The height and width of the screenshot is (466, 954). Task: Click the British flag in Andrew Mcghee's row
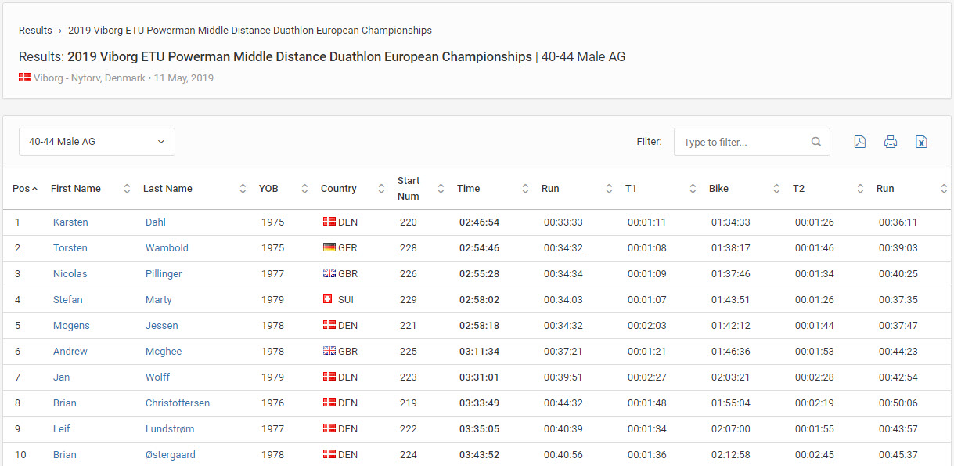point(329,351)
